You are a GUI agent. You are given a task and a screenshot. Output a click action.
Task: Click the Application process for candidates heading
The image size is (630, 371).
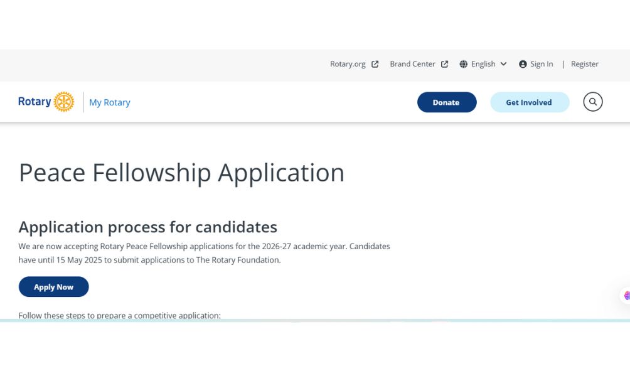point(147,227)
